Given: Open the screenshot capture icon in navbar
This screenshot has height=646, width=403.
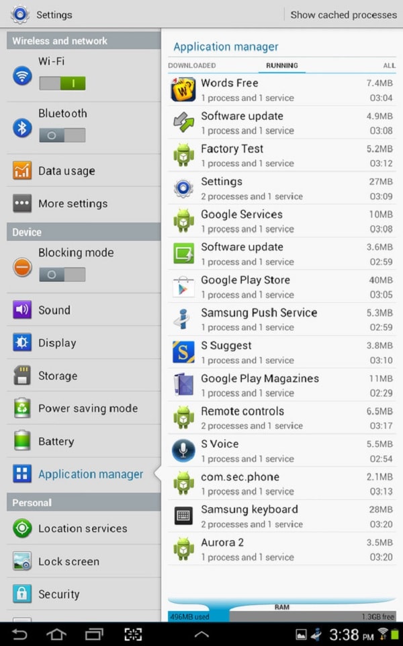Looking at the screenshot, I should click(133, 634).
